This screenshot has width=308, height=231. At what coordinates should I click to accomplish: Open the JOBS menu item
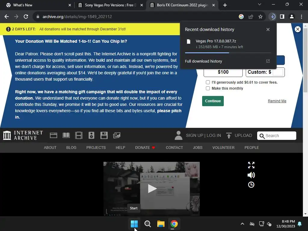pos(198,148)
